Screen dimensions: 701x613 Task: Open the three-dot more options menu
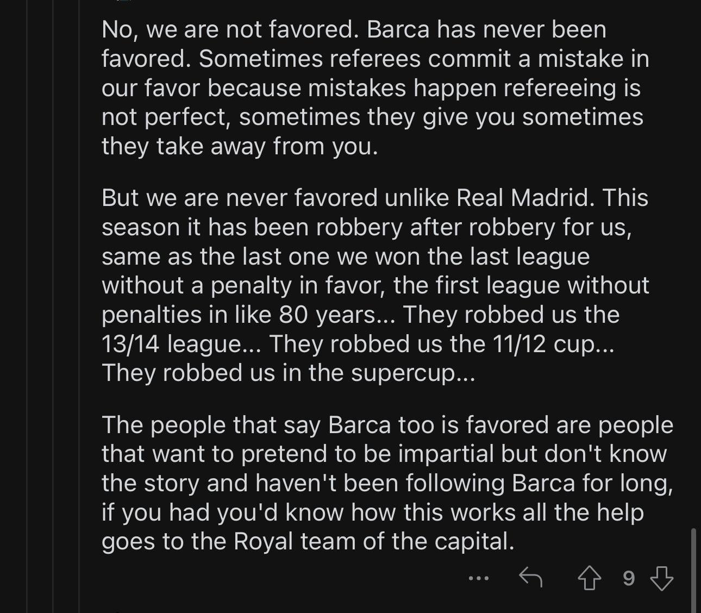pos(478,578)
